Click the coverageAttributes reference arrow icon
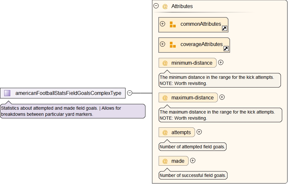Viewport: 288px width, 184px height. [226, 49]
